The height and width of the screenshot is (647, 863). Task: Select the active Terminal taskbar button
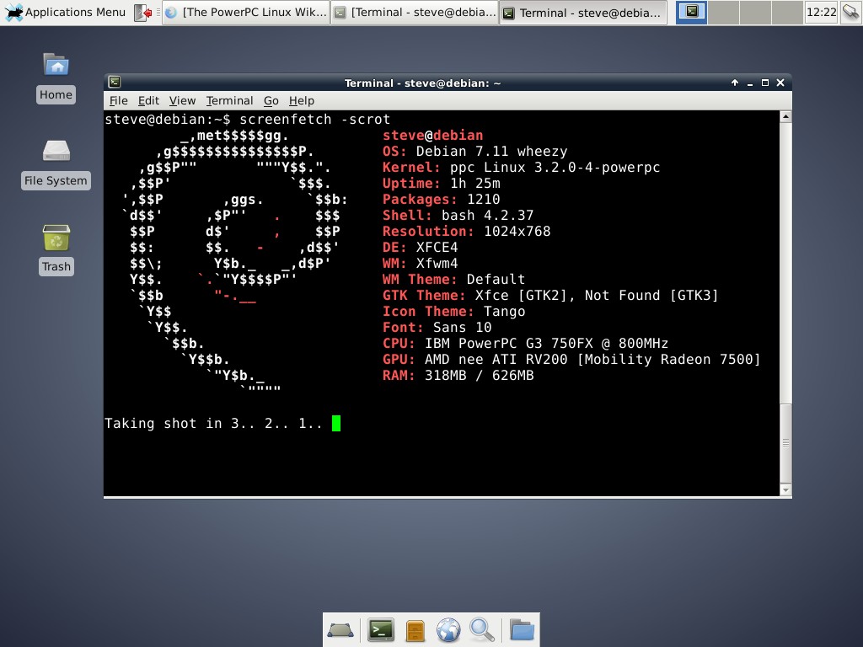point(583,13)
